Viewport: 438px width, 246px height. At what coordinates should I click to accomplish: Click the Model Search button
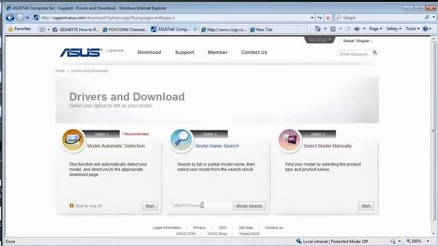click(249, 206)
